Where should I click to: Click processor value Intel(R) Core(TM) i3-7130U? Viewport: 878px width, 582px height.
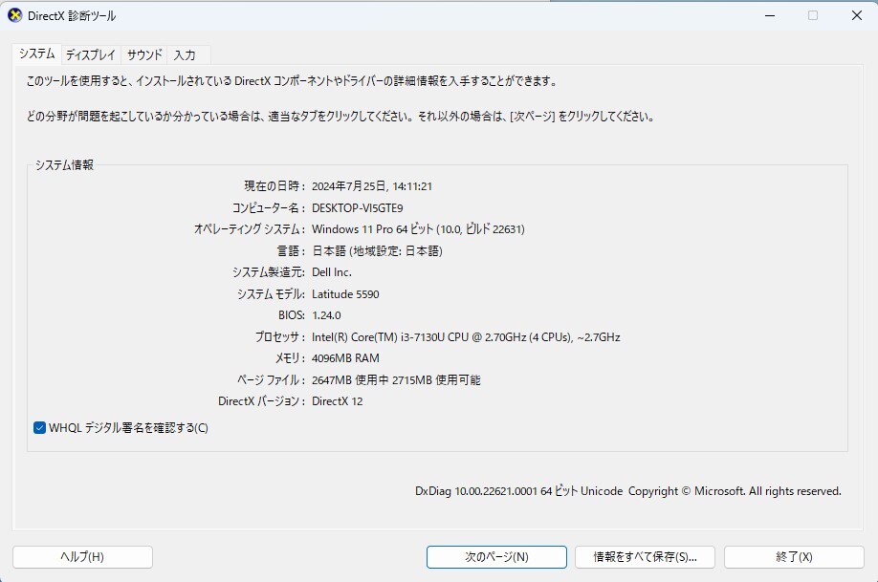(466, 337)
